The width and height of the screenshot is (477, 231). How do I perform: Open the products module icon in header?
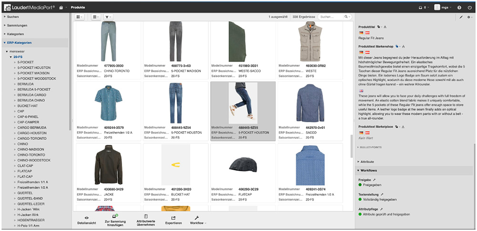click(x=61, y=7)
